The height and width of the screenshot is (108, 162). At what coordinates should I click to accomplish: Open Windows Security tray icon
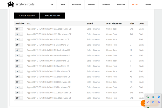click(148, 97)
